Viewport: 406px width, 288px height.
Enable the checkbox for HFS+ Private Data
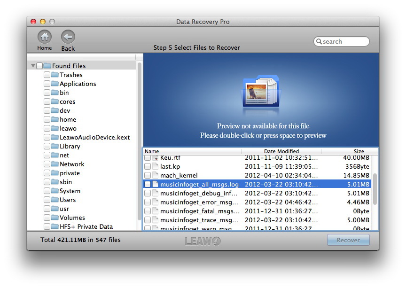point(47,226)
